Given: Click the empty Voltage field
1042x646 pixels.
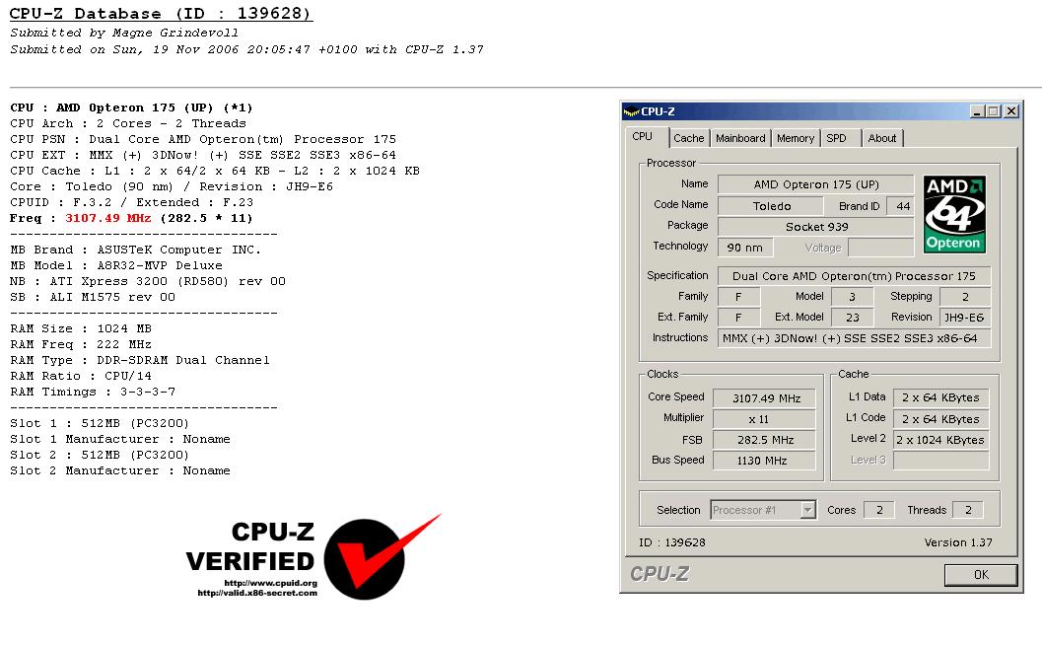Looking at the screenshot, I should (881, 248).
